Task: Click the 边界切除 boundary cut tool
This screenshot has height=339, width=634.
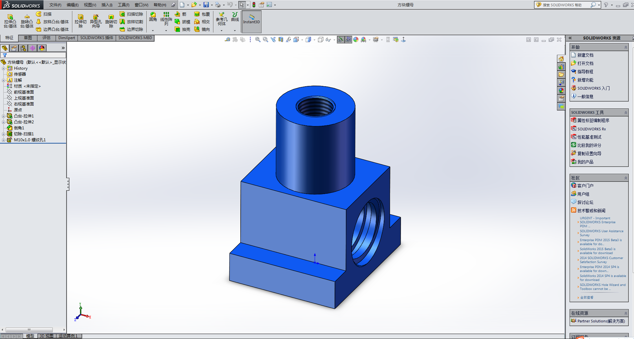Action: [x=131, y=29]
